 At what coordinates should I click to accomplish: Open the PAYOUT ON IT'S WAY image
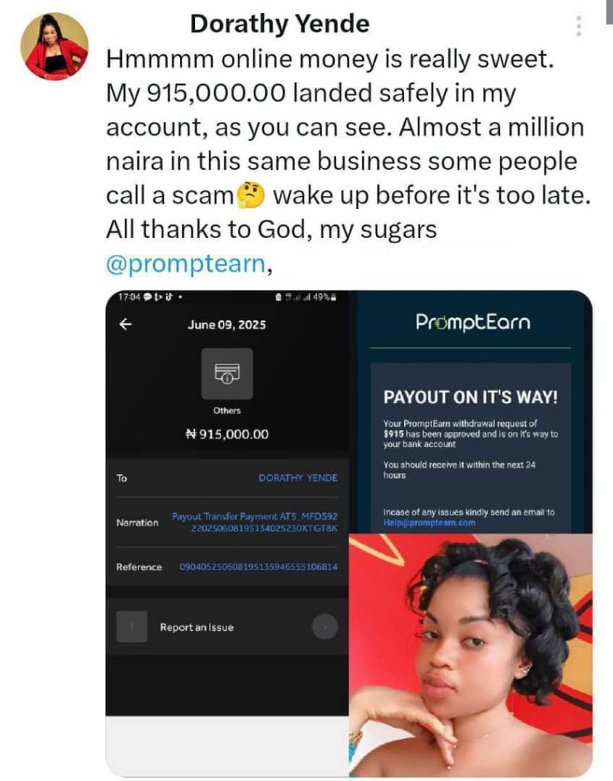coord(470,412)
